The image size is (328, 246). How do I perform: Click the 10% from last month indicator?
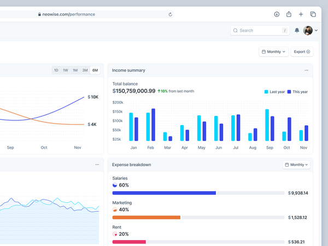click(175, 91)
